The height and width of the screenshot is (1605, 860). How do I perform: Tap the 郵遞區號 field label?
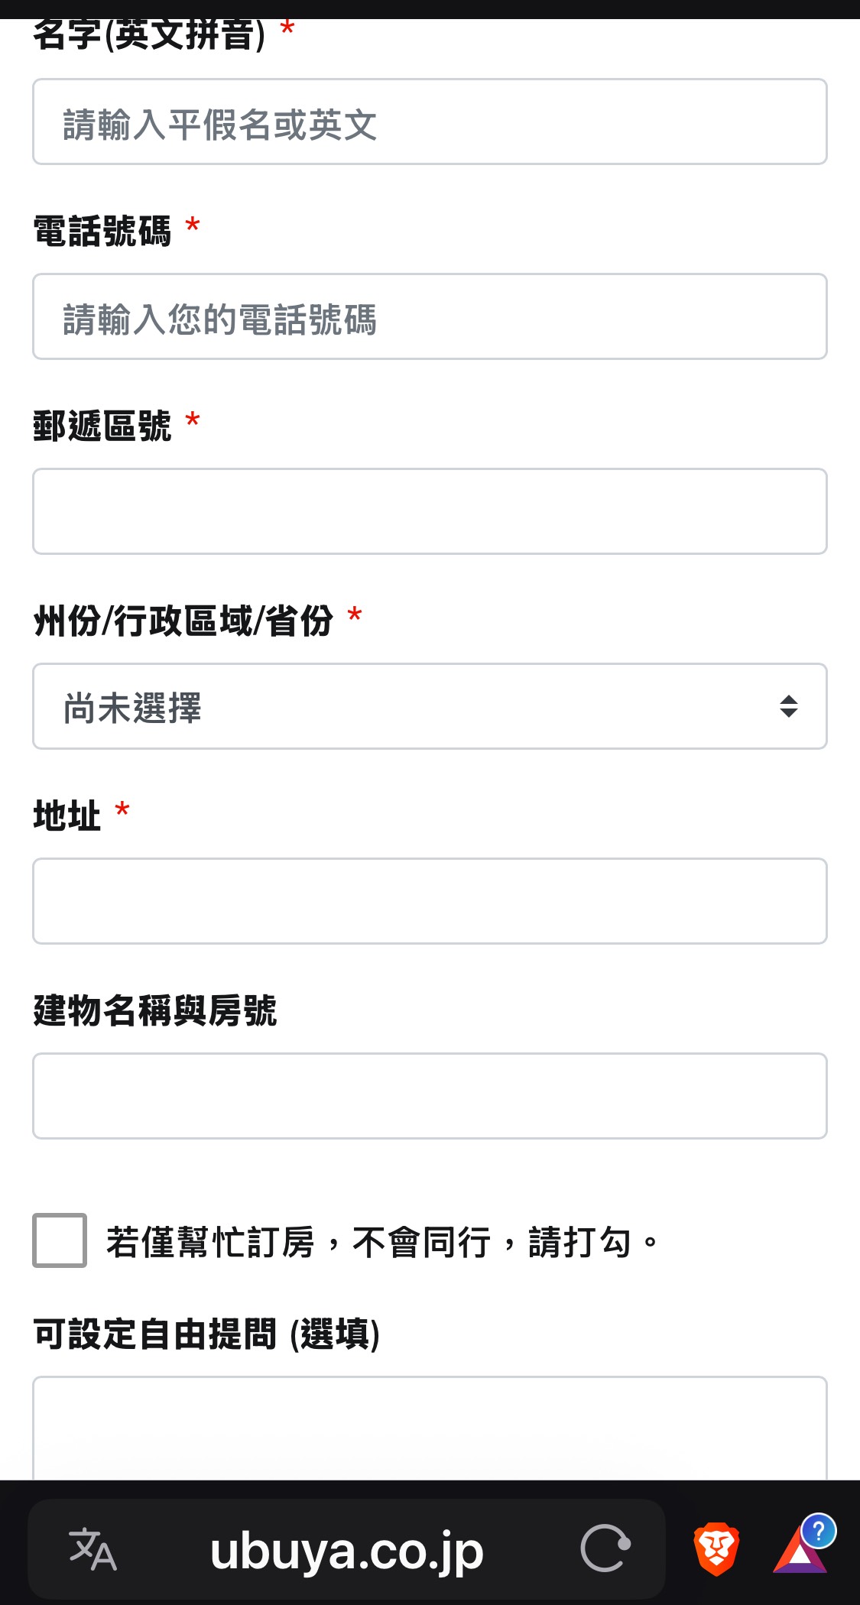pyautogui.click(x=102, y=426)
